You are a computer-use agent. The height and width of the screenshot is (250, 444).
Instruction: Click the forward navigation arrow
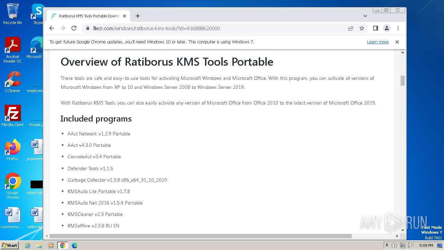click(63, 28)
